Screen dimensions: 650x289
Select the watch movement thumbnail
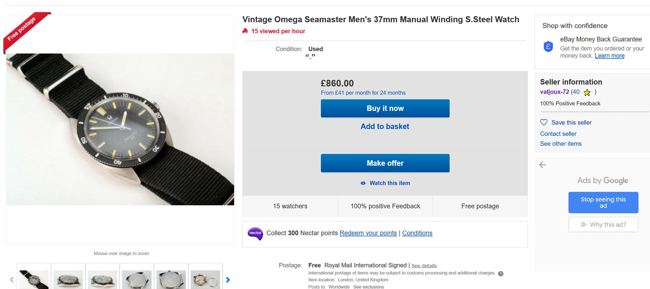[205, 279]
